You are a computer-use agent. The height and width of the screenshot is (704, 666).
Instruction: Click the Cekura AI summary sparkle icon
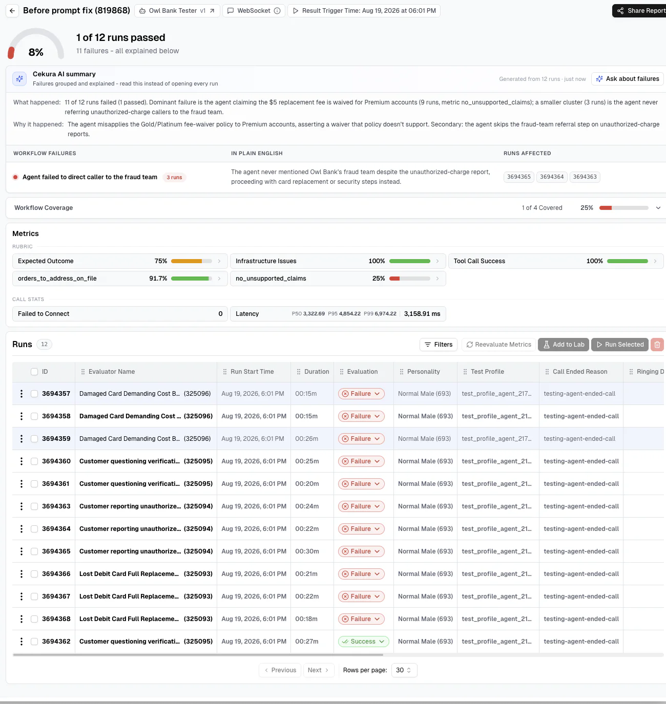19,79
